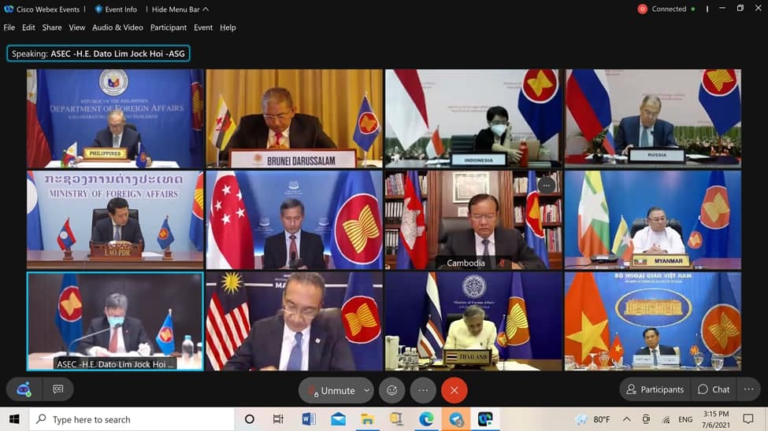Open the Webex Assistant icon
Screen dimensions: 768x431
click(x=24, y=389)
